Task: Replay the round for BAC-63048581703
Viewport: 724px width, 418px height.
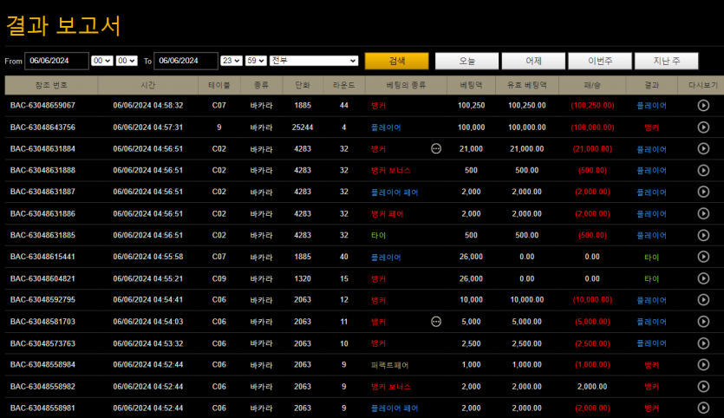Action: (x=703, y=322)
